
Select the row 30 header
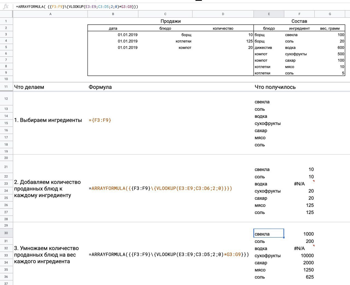(x=6, y=233)
